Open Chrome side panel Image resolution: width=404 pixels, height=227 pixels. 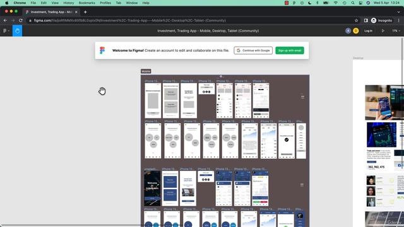click(x=366, y=21)
